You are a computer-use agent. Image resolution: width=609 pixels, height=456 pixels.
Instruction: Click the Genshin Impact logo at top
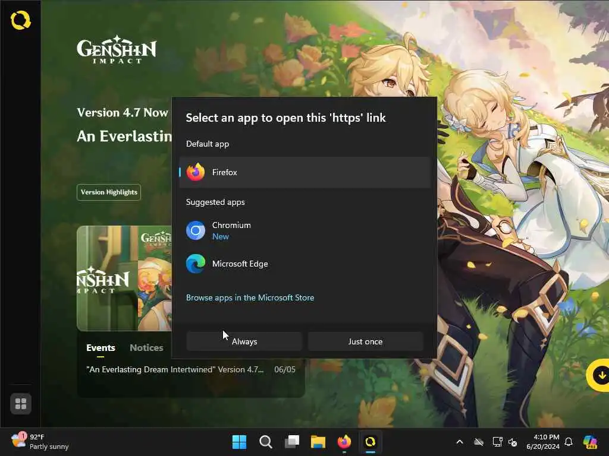point(117,50)
